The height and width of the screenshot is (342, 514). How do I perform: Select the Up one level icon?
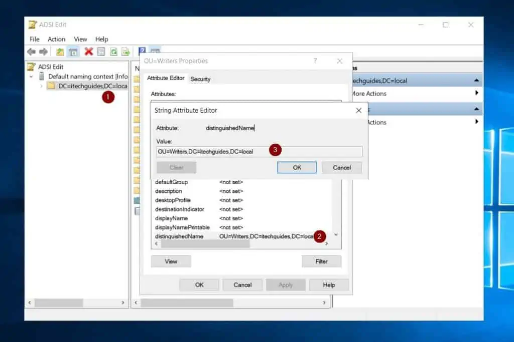(x=60, y=51)
